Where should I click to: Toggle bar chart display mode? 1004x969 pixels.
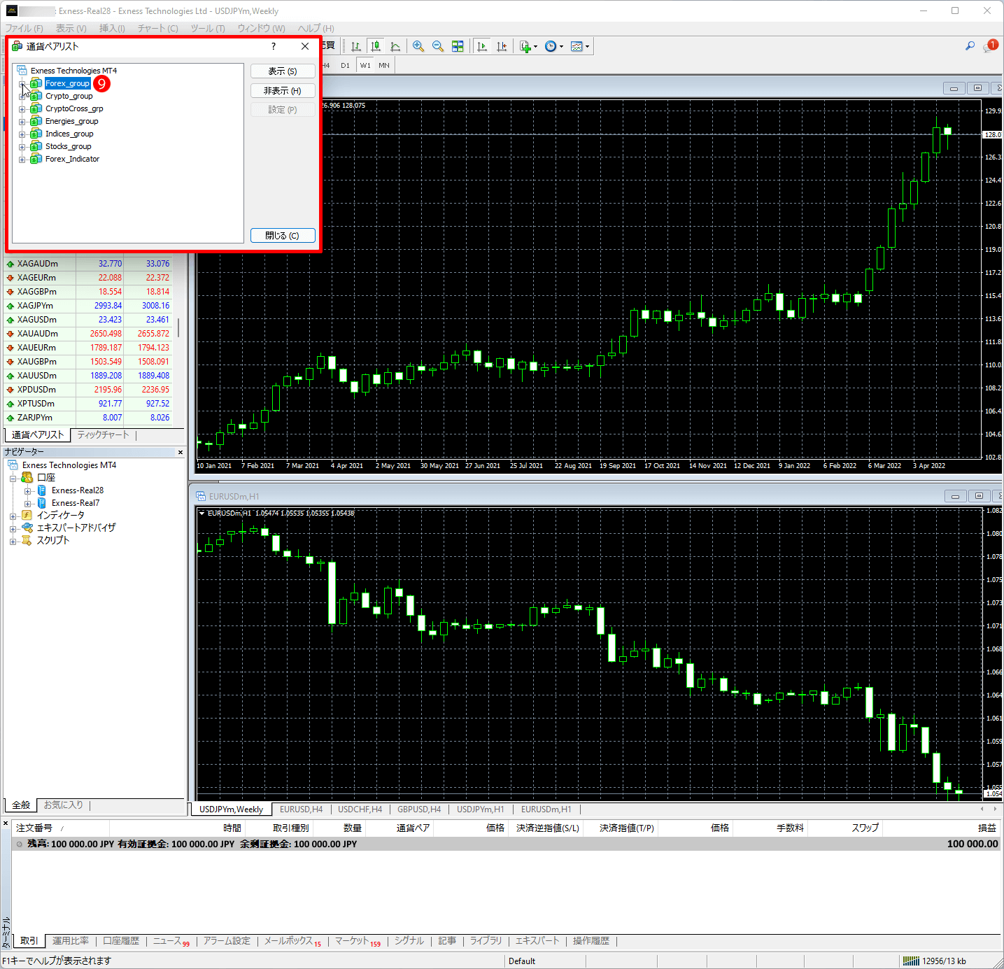click(x=355, y=46)
